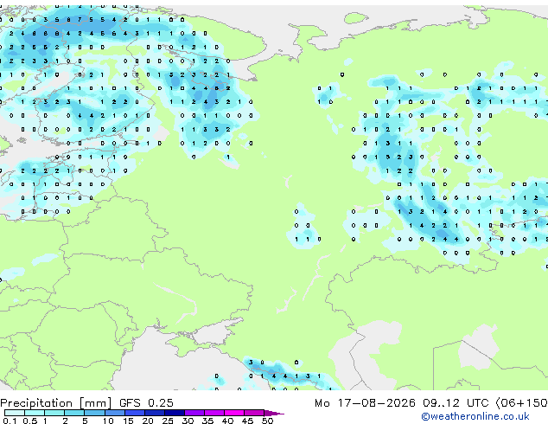Screen dimensions: 548x424
Task: Click the "20" legend scale label
Action: click(148, 421)
